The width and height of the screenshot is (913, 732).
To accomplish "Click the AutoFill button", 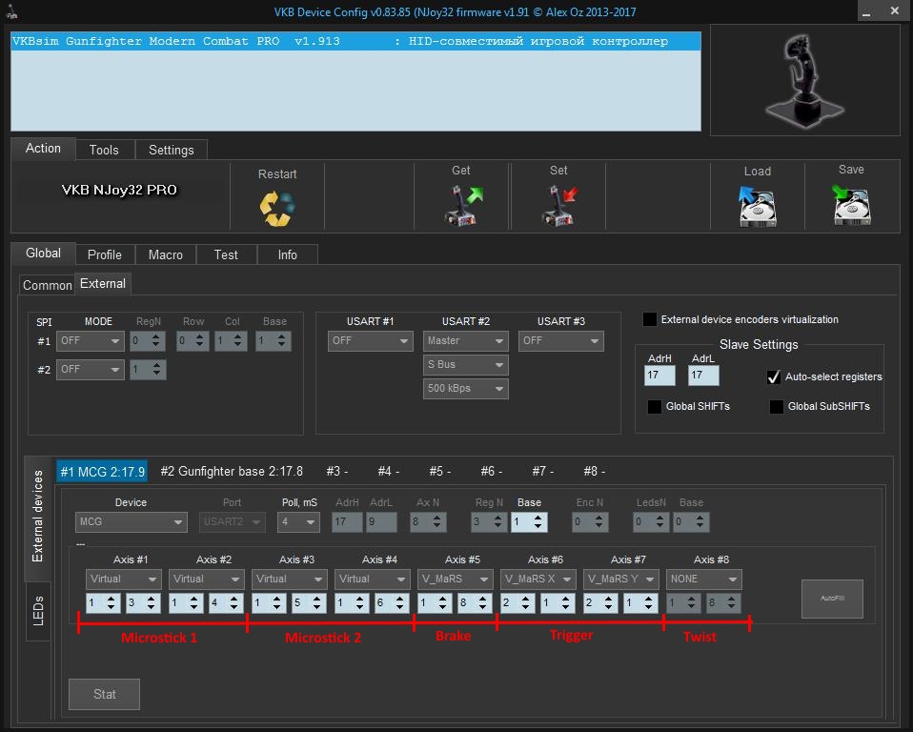I will pyautogui.click(x=831, y=599).
